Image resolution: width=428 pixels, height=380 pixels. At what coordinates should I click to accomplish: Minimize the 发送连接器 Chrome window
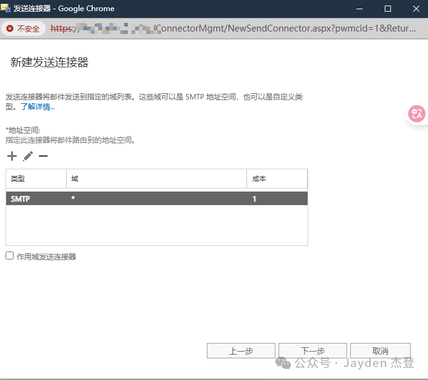359,9
